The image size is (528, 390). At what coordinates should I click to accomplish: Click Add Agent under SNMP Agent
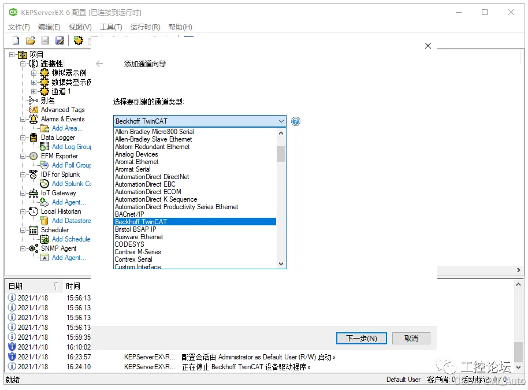[x=69, y=258]
